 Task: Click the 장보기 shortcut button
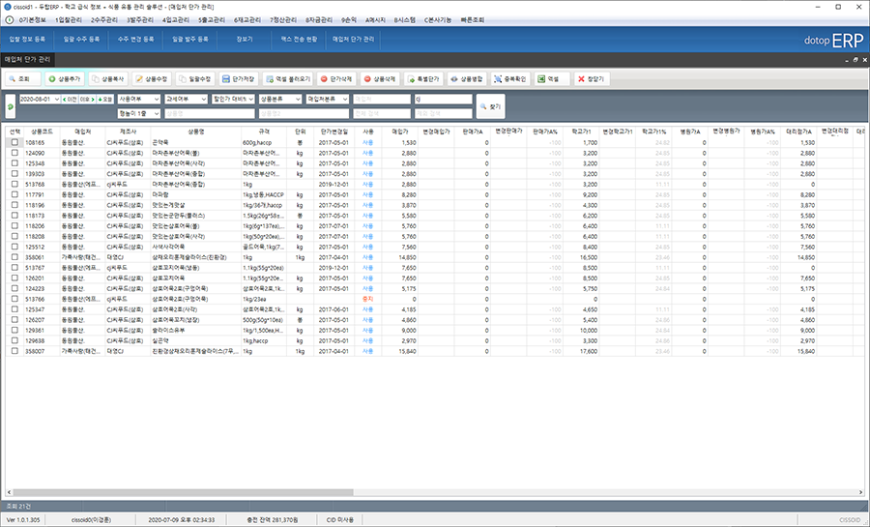point(244,40)
